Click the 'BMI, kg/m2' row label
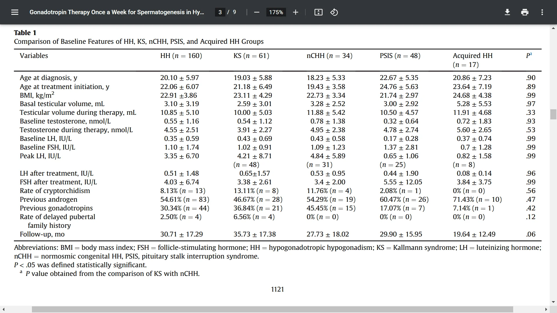Viewport: 557px width, 313px height. tap(37, 95)
